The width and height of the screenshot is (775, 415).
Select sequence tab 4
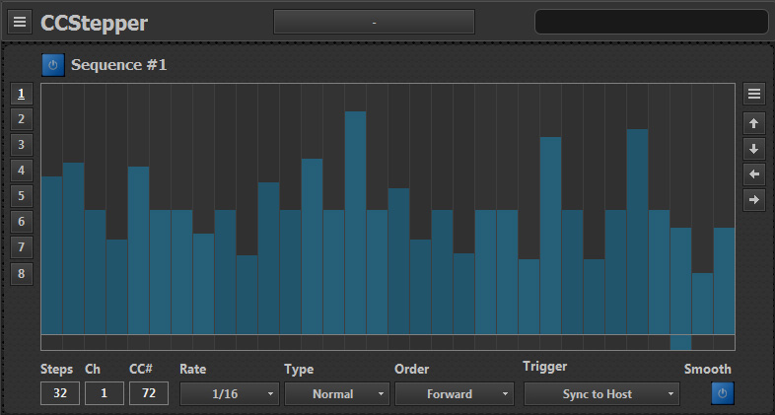point(22,171)
